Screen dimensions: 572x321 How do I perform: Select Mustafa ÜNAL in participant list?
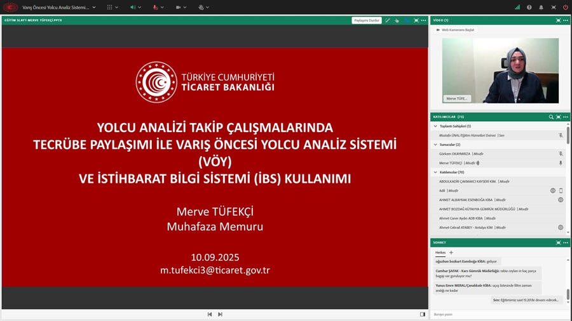498,135
